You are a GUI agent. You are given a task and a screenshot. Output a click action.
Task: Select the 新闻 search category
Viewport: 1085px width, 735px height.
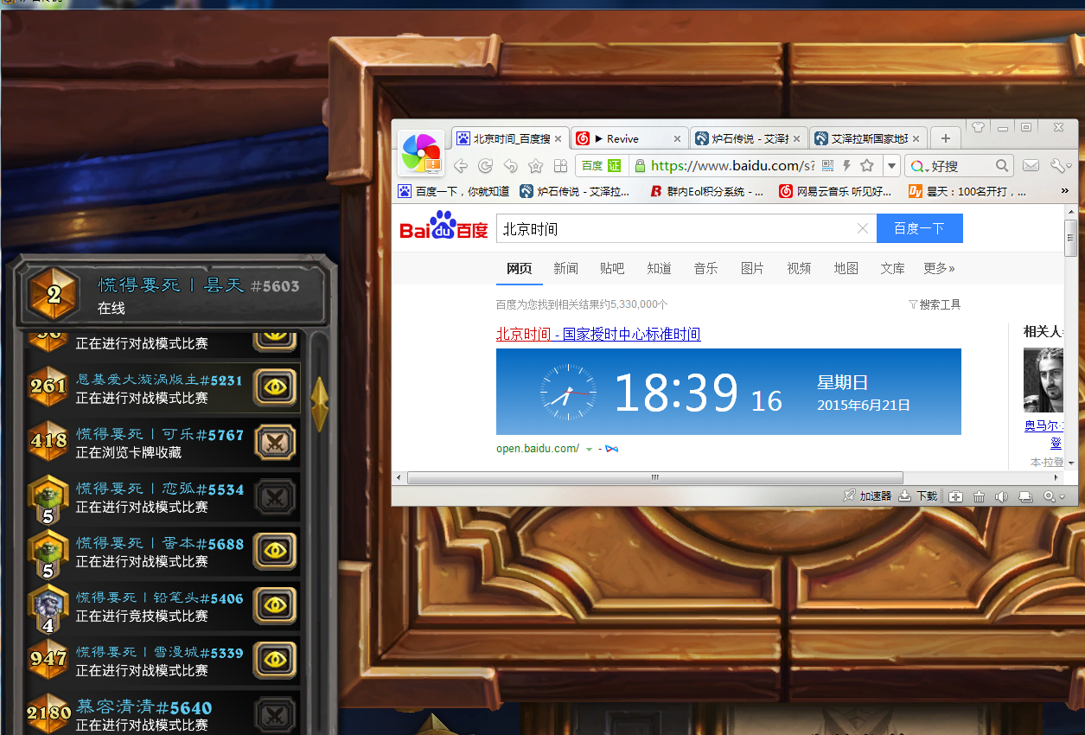565,268
